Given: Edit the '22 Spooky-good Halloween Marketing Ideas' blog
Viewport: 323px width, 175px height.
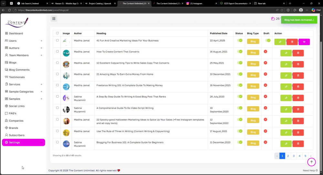Looking at the screenshot, I should click(x=286, y=121).
